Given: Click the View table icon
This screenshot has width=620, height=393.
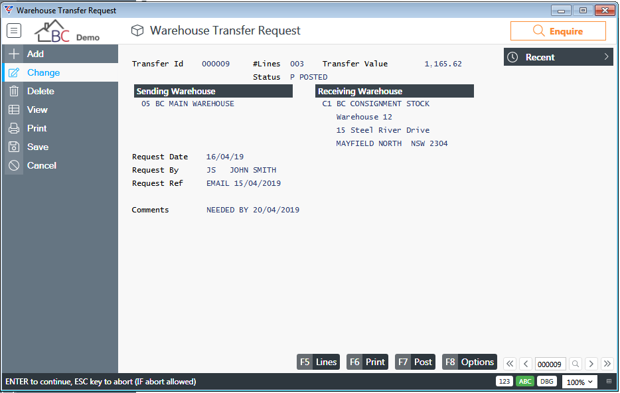Looking at the screenshot, I should (14, 110).
